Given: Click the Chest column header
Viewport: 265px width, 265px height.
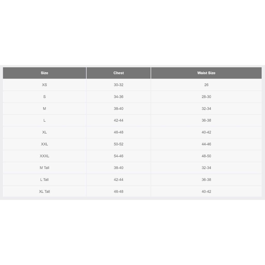Looking at the screenshot, I should 119,73.
